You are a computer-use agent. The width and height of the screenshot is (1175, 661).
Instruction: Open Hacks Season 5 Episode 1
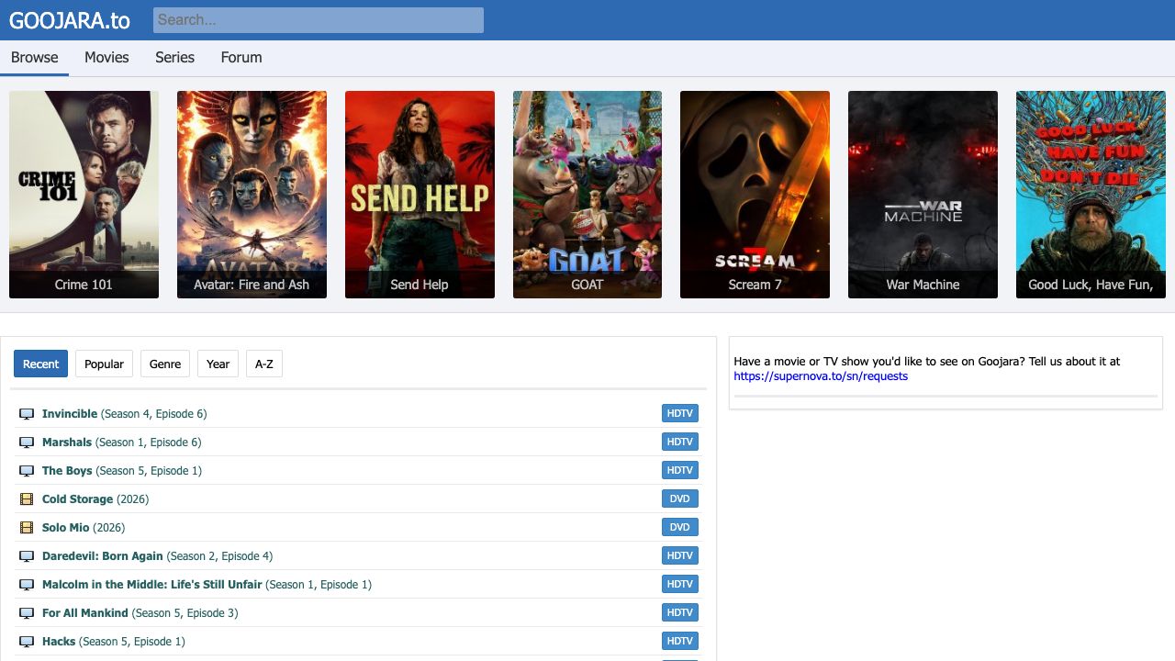[x=114, y=642]
